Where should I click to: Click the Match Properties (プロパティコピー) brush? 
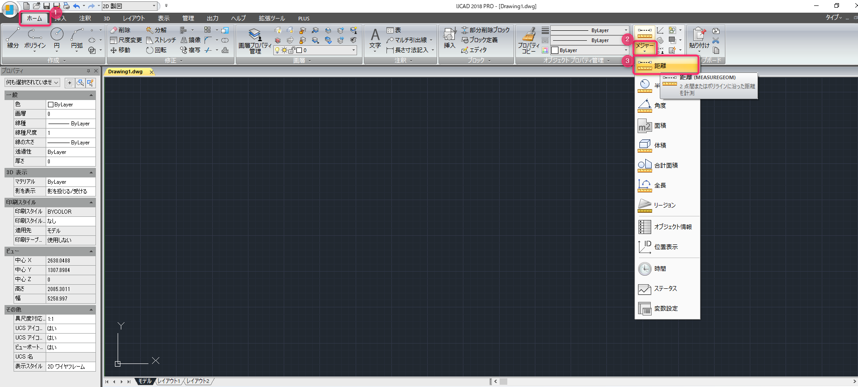(529, 40)
